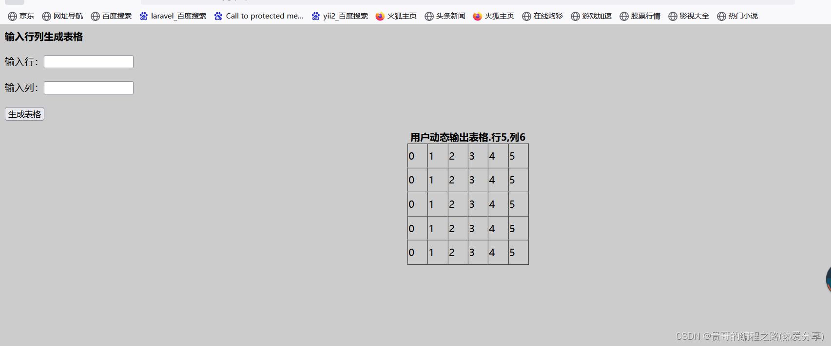
Task: Open the Call to protected me... bookmark
Action: 259,16
